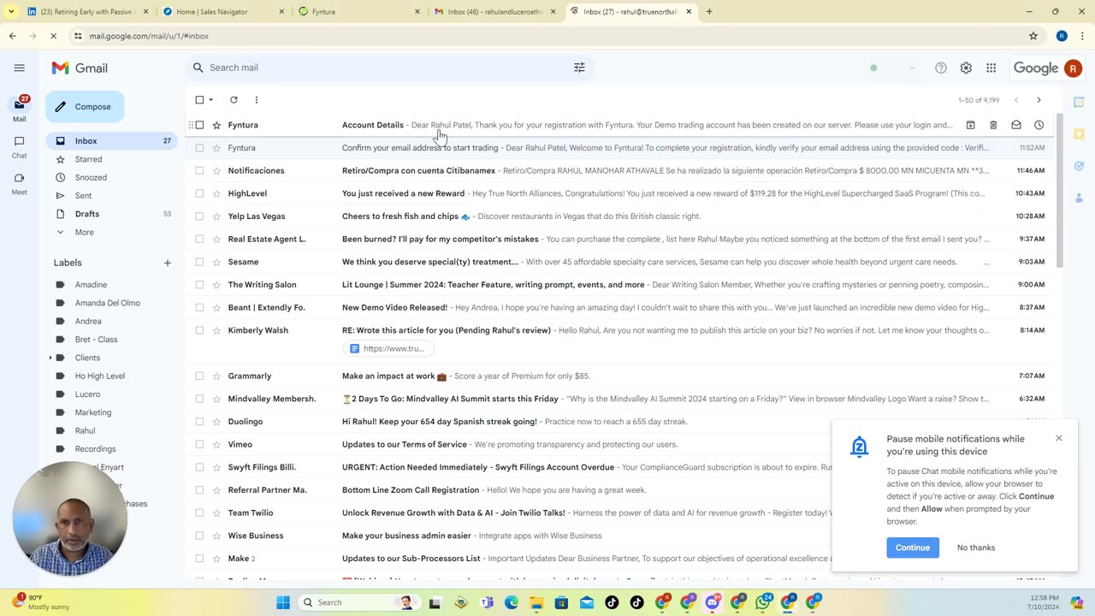
Task: Open the Windows Start menu
Action: coord(283,602)
